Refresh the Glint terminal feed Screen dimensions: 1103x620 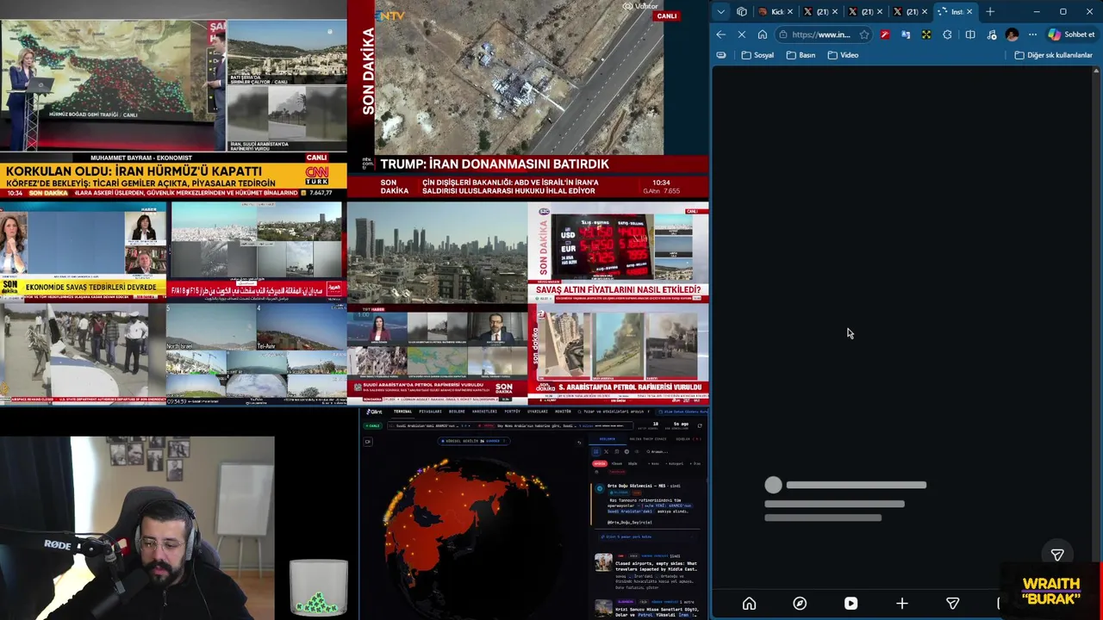(700, 425)
